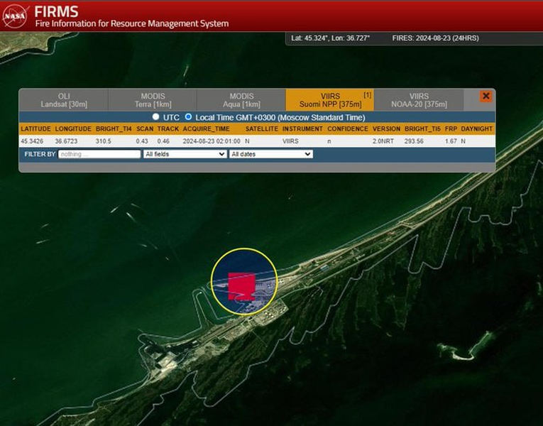This screenshot has height=426, width=543.
Task: Open the VIIRS NOAA-20 [375m] tab
Action: [x=419, y=100]
